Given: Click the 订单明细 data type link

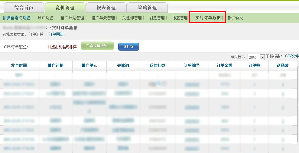Looking at the screenshot, I should click(56, 34).
